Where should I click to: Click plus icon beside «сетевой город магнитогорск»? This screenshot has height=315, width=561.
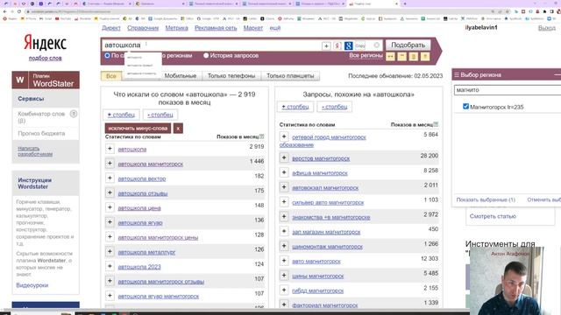coord(284,136)
